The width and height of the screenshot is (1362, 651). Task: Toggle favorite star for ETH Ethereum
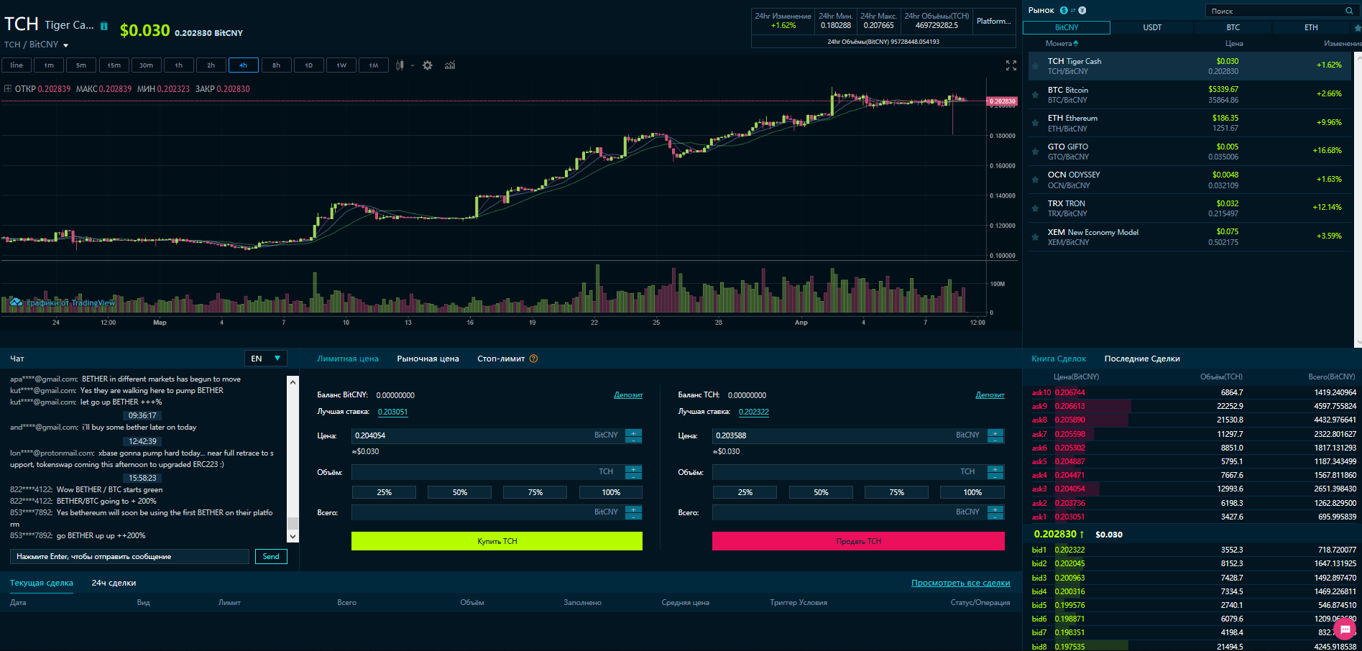coord(1035,123)
